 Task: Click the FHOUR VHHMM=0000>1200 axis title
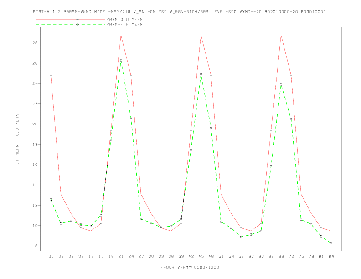click(190, 267)
